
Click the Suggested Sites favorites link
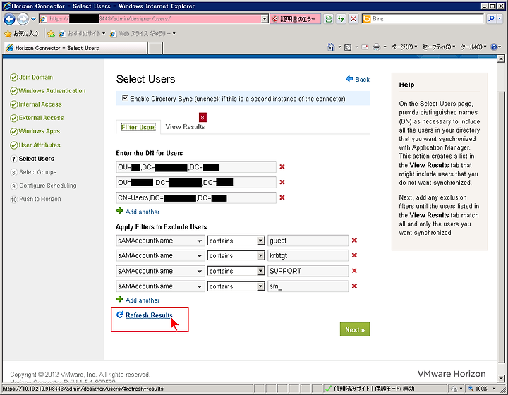[x=83, y=34]
